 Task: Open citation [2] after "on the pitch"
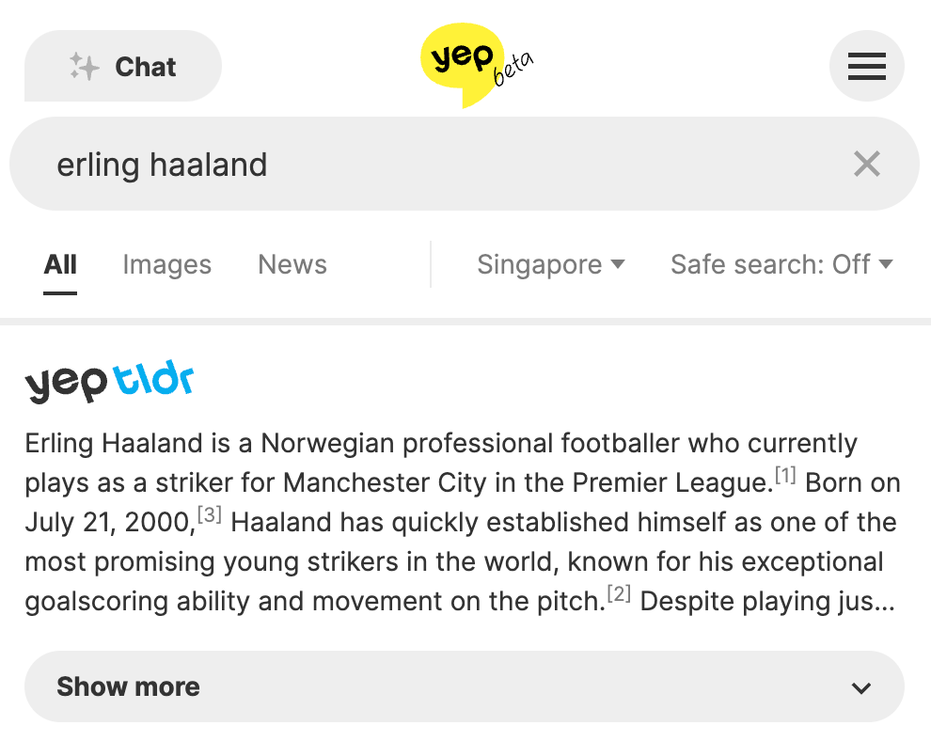point(619,594)
